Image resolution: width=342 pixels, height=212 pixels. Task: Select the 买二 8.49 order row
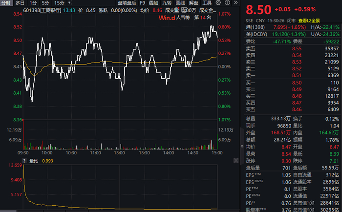292,89
